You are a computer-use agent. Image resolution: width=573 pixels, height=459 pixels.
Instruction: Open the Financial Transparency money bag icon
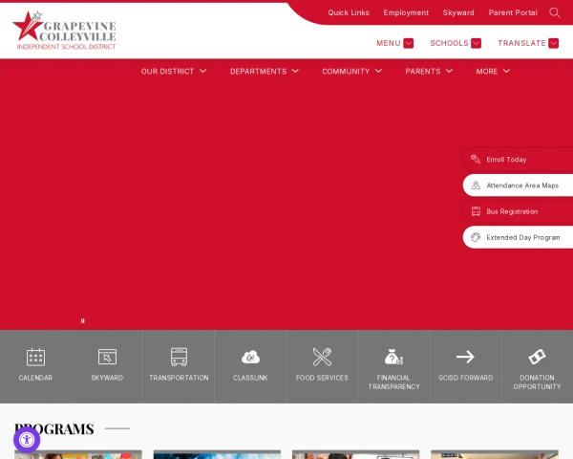(393, 357)
